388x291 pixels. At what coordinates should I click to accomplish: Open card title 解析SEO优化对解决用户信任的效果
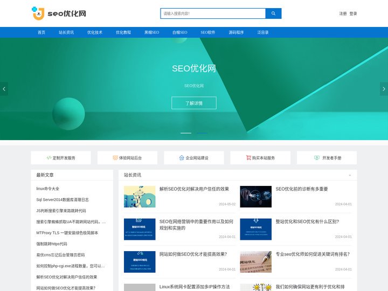click(194, 189)
